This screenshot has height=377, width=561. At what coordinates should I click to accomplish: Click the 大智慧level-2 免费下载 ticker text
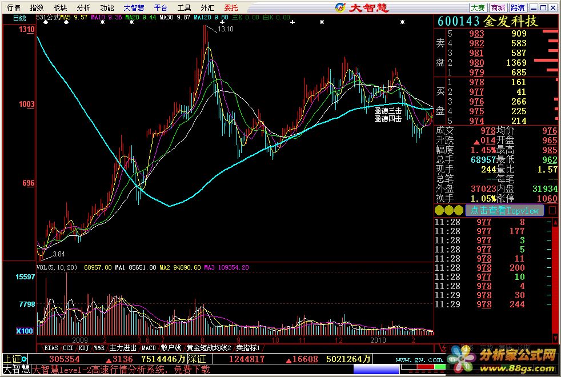[x=121, y=369]
